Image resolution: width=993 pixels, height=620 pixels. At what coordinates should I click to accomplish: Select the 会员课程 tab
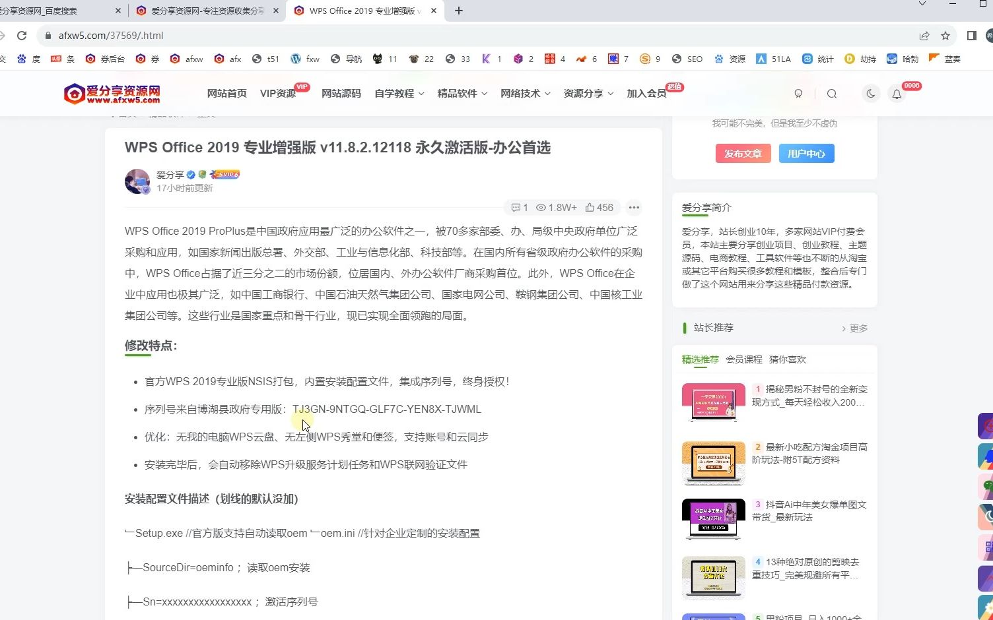click(744, 359)
